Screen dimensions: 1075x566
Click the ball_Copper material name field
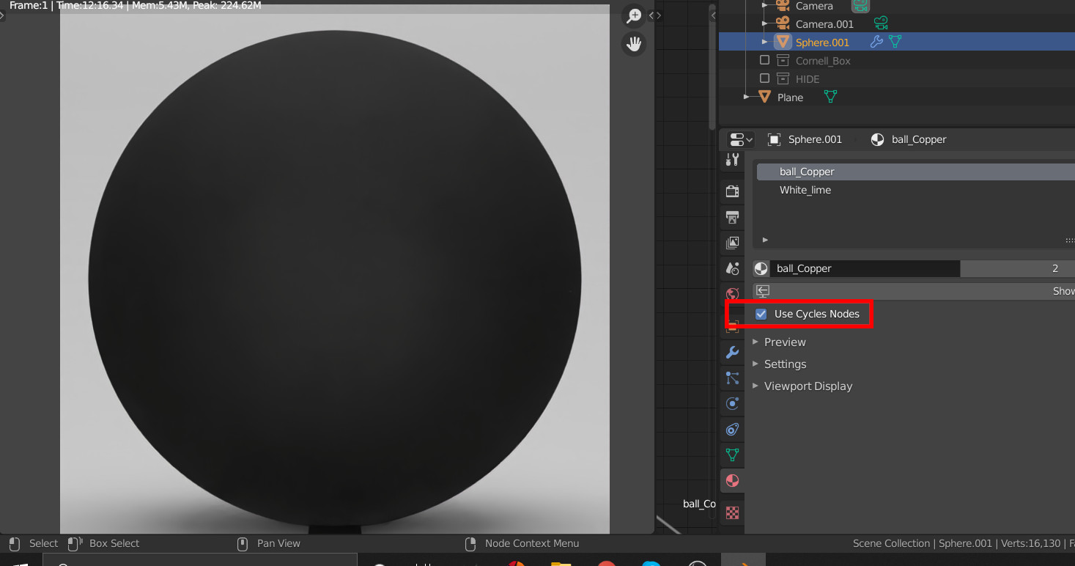click(x=865, y=268)
